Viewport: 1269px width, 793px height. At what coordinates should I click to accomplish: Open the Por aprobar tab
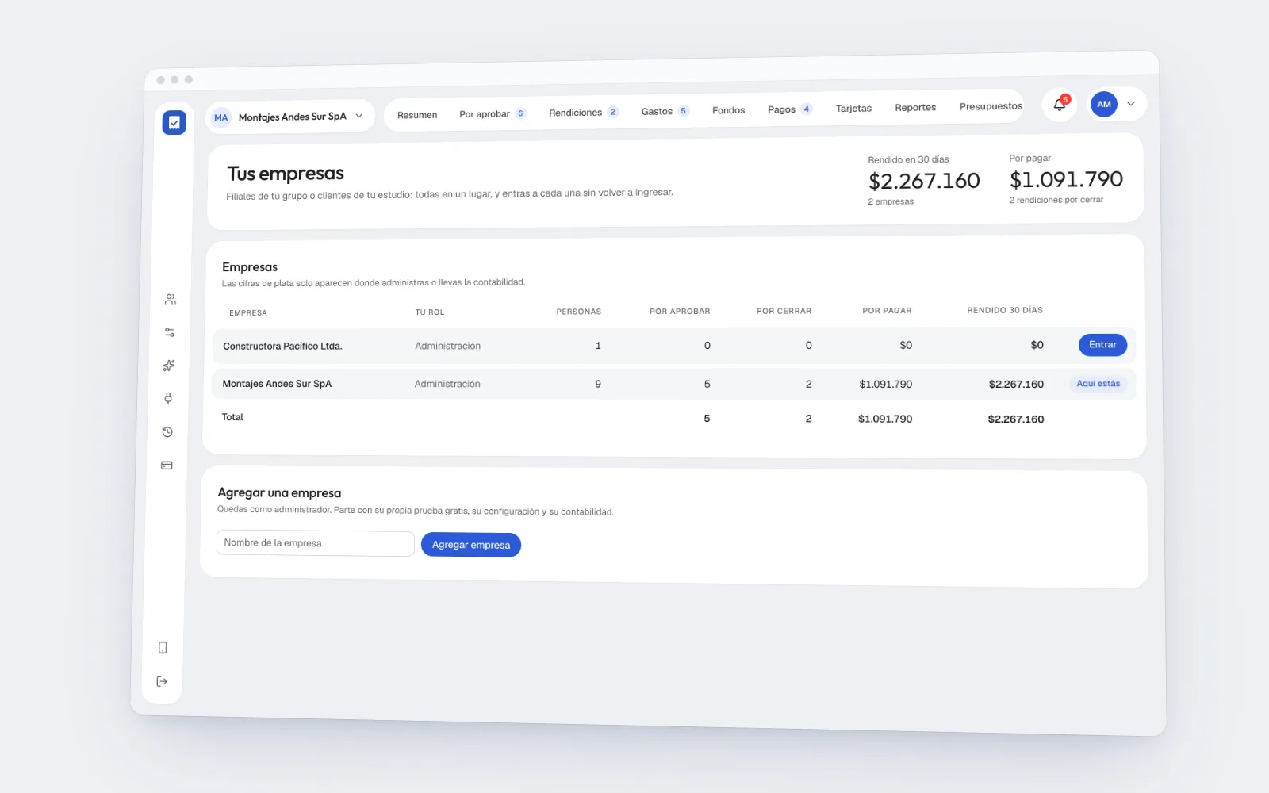493,113
